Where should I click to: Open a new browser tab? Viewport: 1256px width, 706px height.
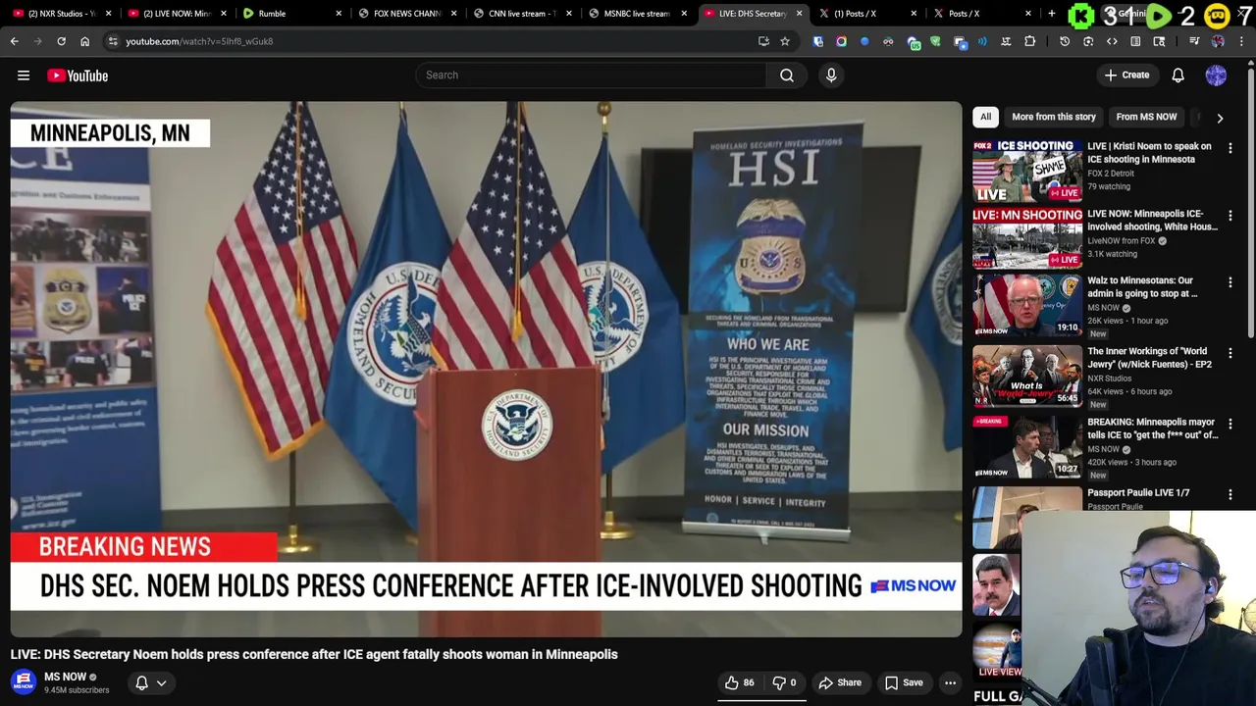pyautogui.click(x=1051, y=14)
